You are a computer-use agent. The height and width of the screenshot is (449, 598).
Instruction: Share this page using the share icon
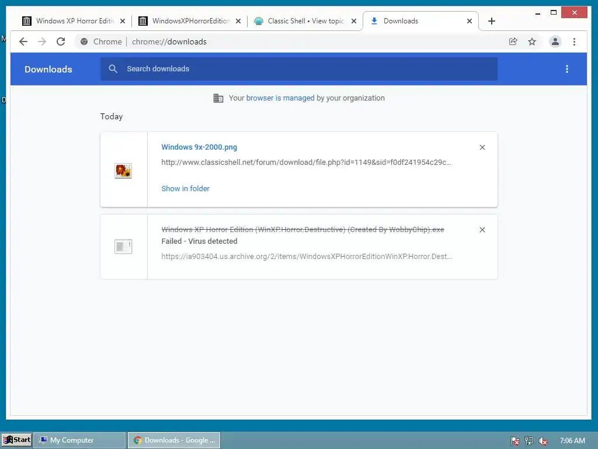click(x=513, y=42)
